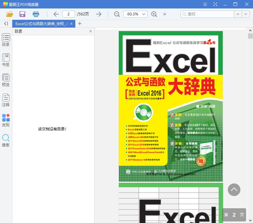Image resolution: width=253 pixels, height=223 pixels.
Task: Click the /562页 total pages label
Action: 83,14
